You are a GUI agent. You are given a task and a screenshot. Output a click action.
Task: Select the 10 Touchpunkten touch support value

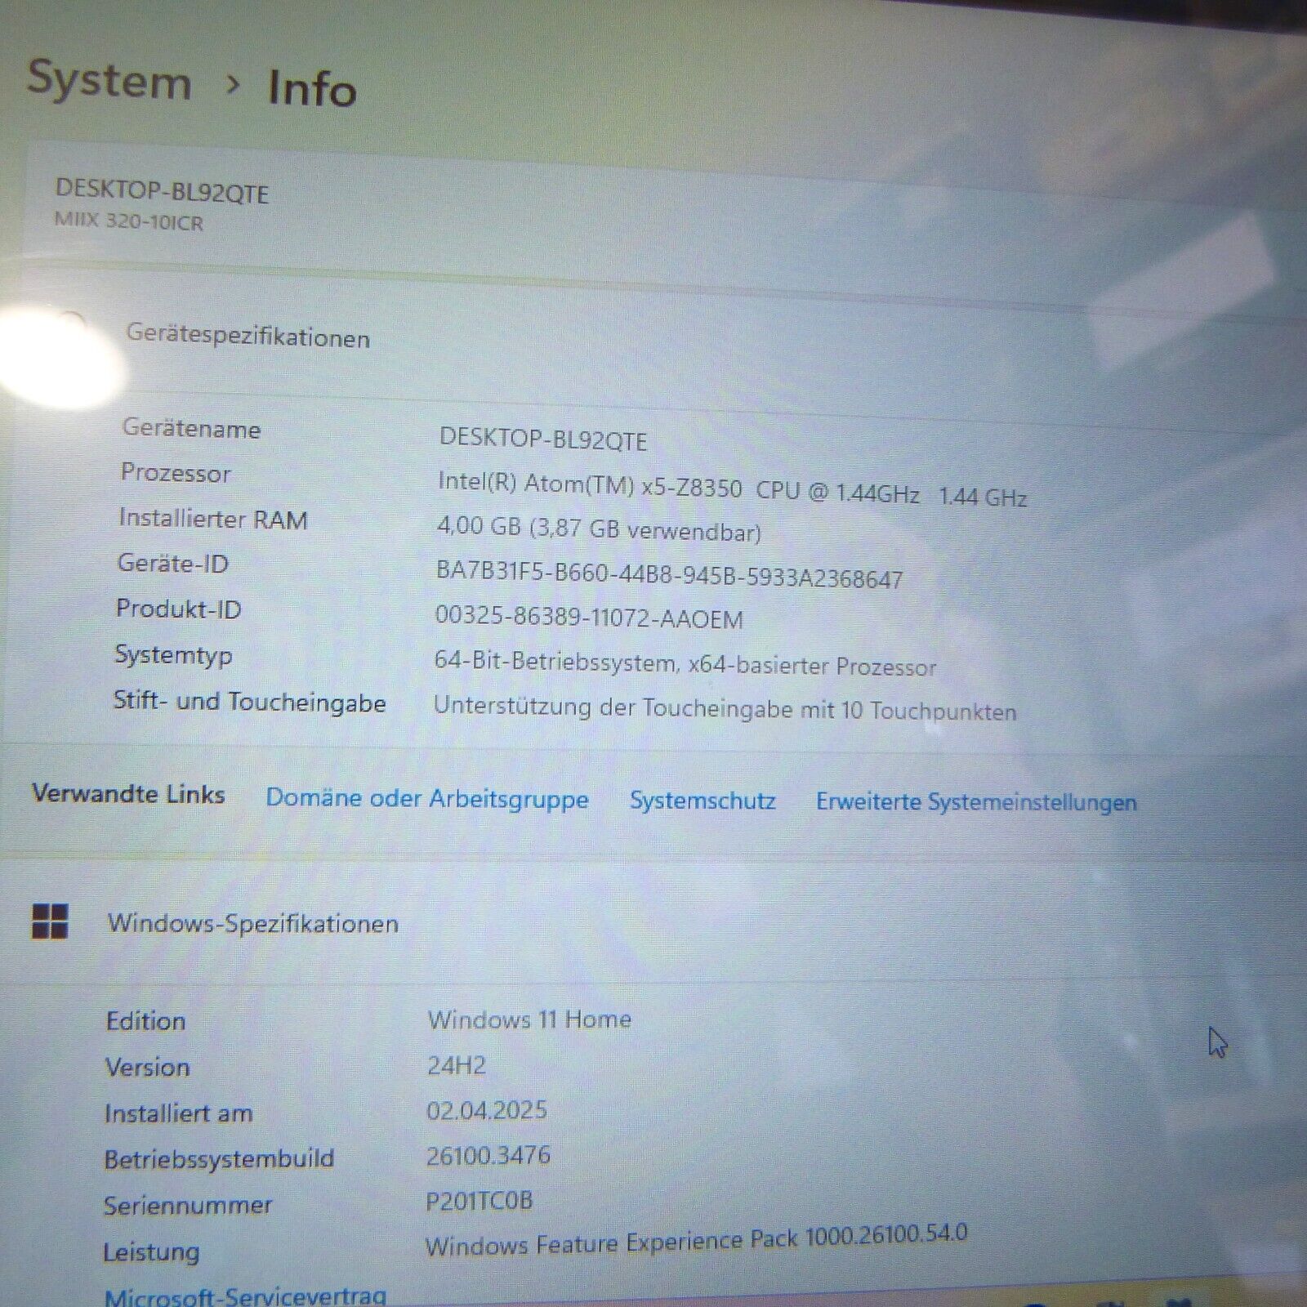pyautogui.click(x=725, y=708)
